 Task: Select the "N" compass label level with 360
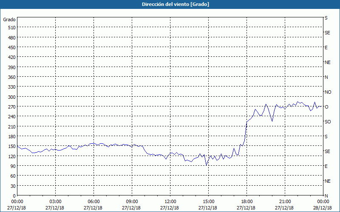[x=326, y=77]
